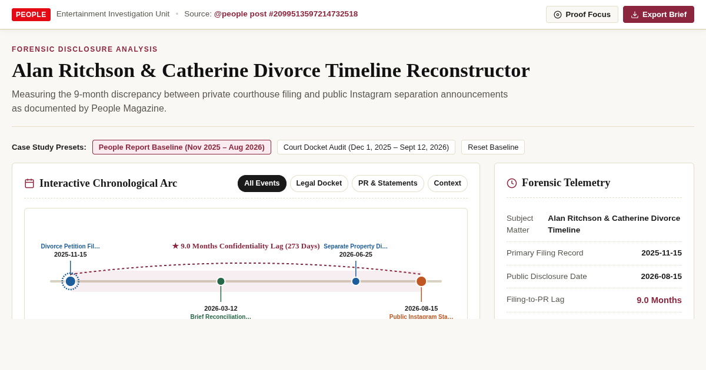706x370 pixels.
Task: Select Court Docket Audit preset
Action: point(366,147)
